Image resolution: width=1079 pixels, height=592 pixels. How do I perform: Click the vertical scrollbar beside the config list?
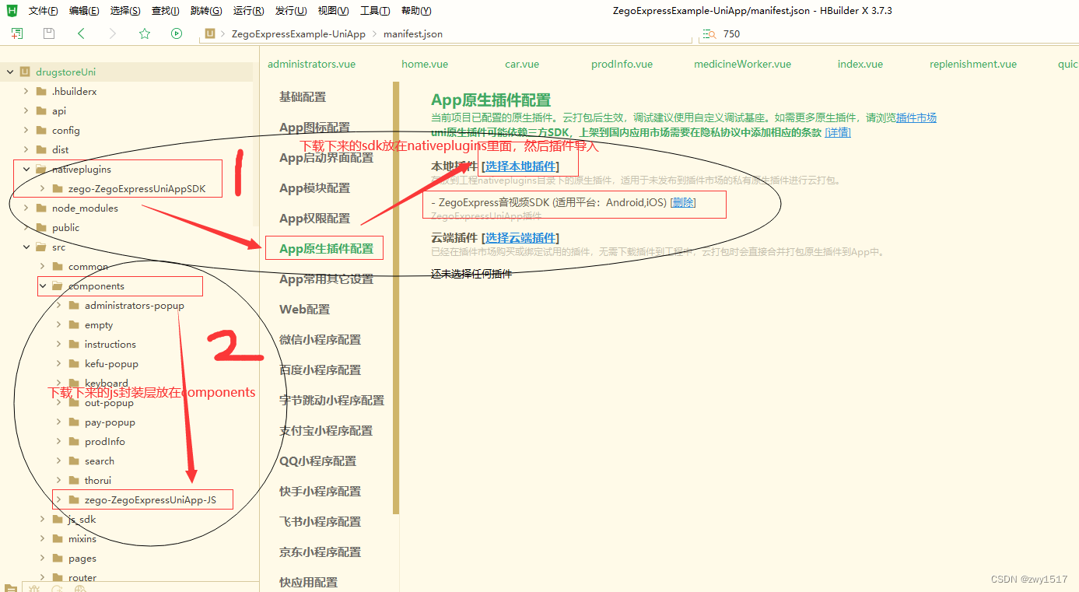click(x=395, y=298)
